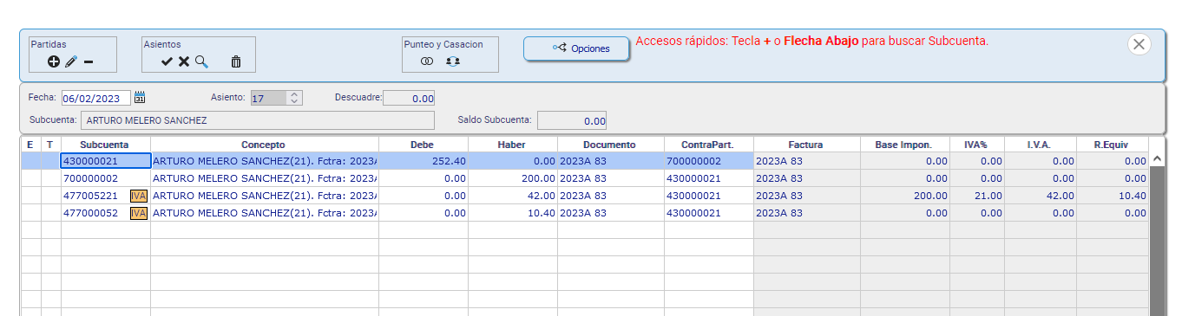Image resolution: width=1182 pixels, height=316 pixels.
Task: Open the Opciones button
Action: point(577,48)
